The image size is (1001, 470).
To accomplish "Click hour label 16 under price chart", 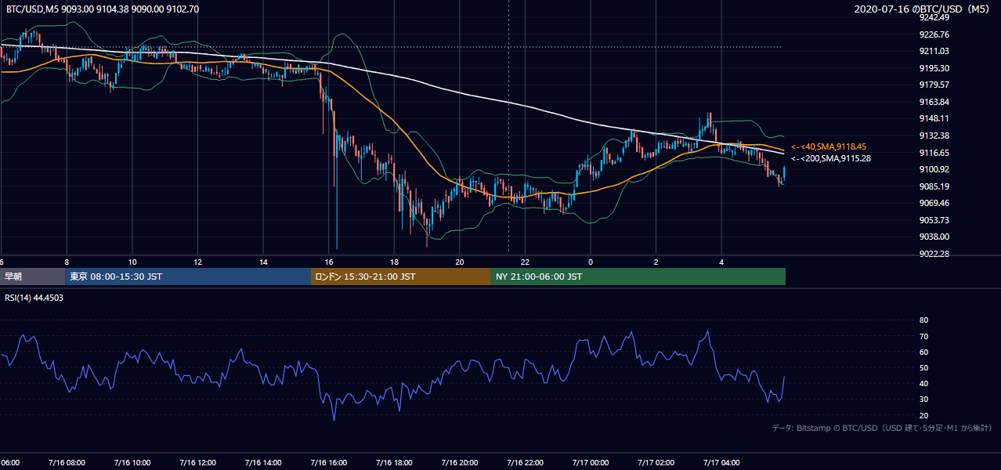I will coord(329,262).
